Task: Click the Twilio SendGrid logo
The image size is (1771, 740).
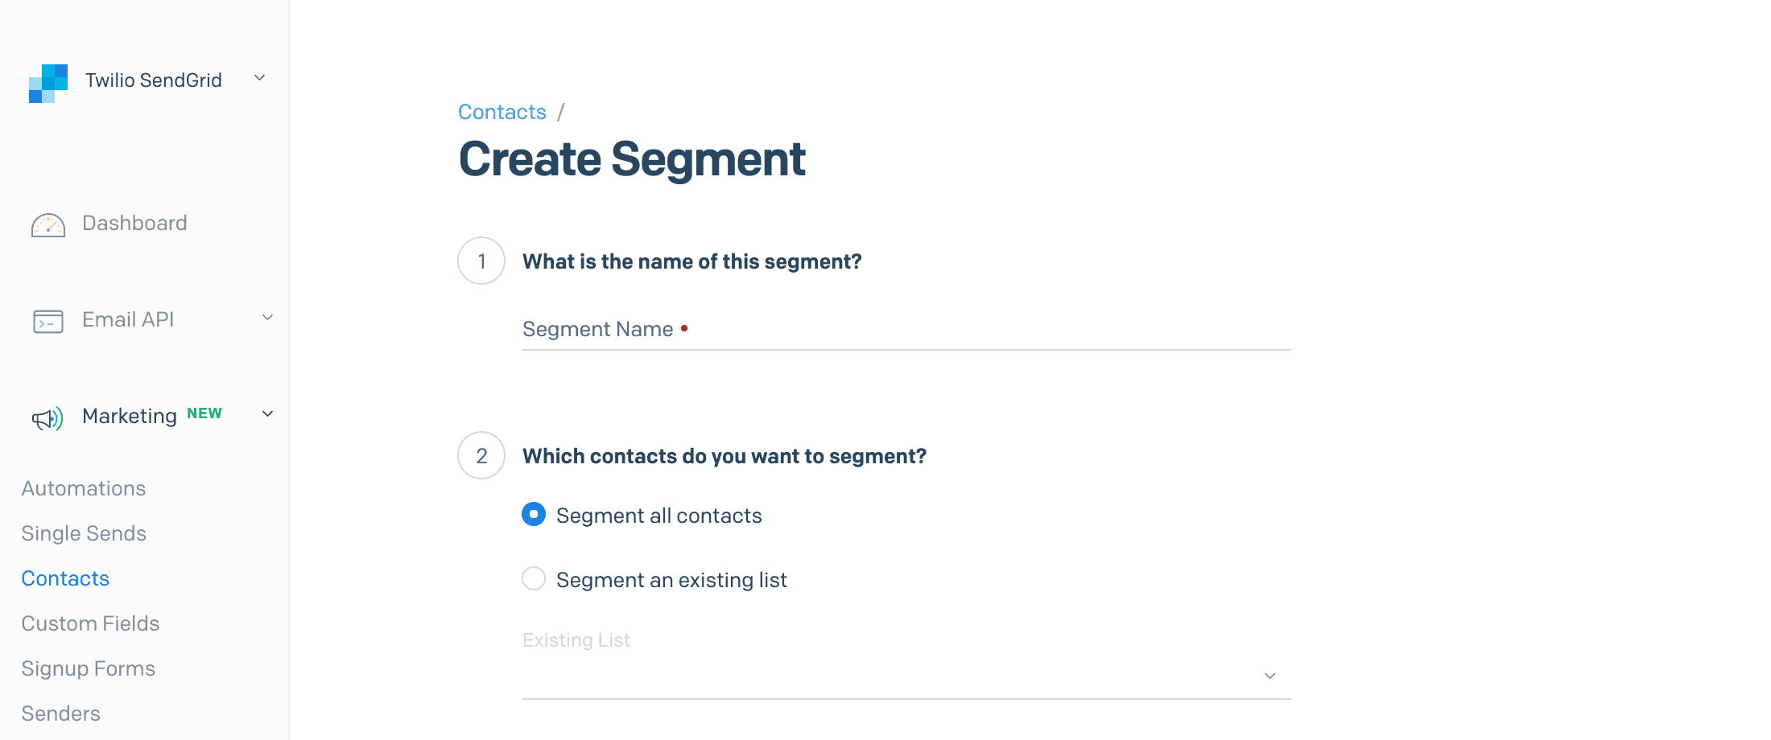Action: click(x=47, y=80)
